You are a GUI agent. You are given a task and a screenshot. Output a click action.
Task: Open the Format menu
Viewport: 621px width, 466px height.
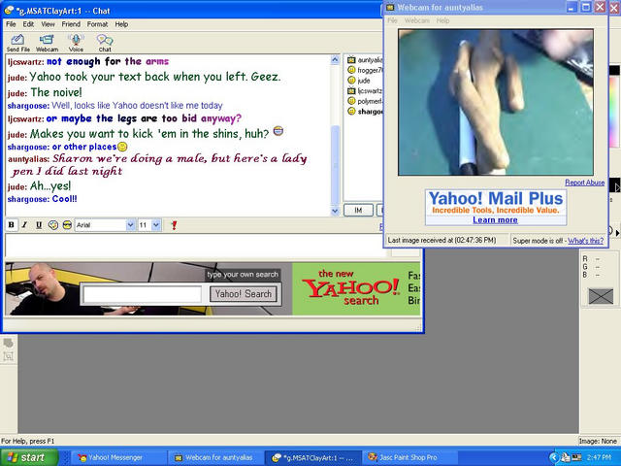click(x=97, y=24)
